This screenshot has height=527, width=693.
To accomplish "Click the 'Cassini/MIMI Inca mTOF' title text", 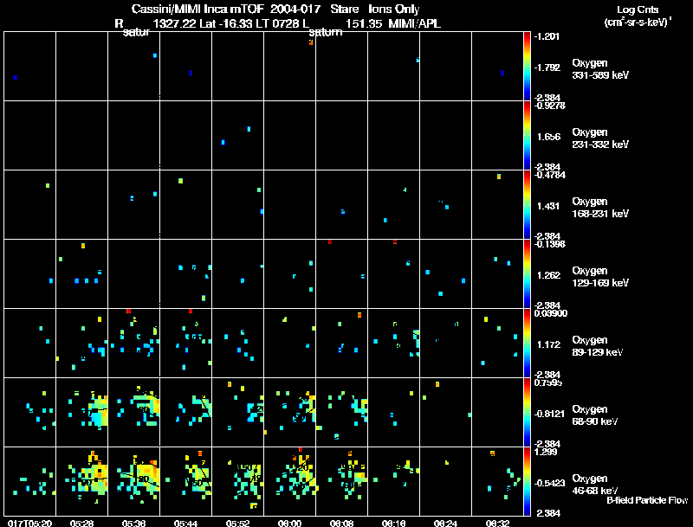I will (198, 10).
